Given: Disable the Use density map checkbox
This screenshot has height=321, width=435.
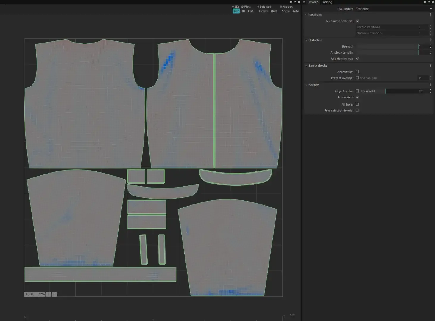Looking at the screenshot, I should pyautogui.click(x=357, y=59).
